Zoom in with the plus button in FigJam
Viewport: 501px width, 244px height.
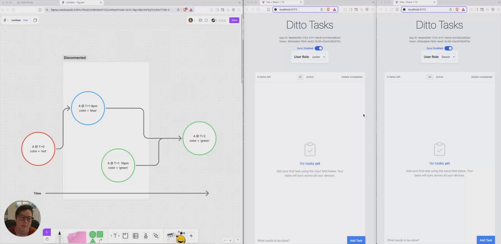click(x=230, y=240)
